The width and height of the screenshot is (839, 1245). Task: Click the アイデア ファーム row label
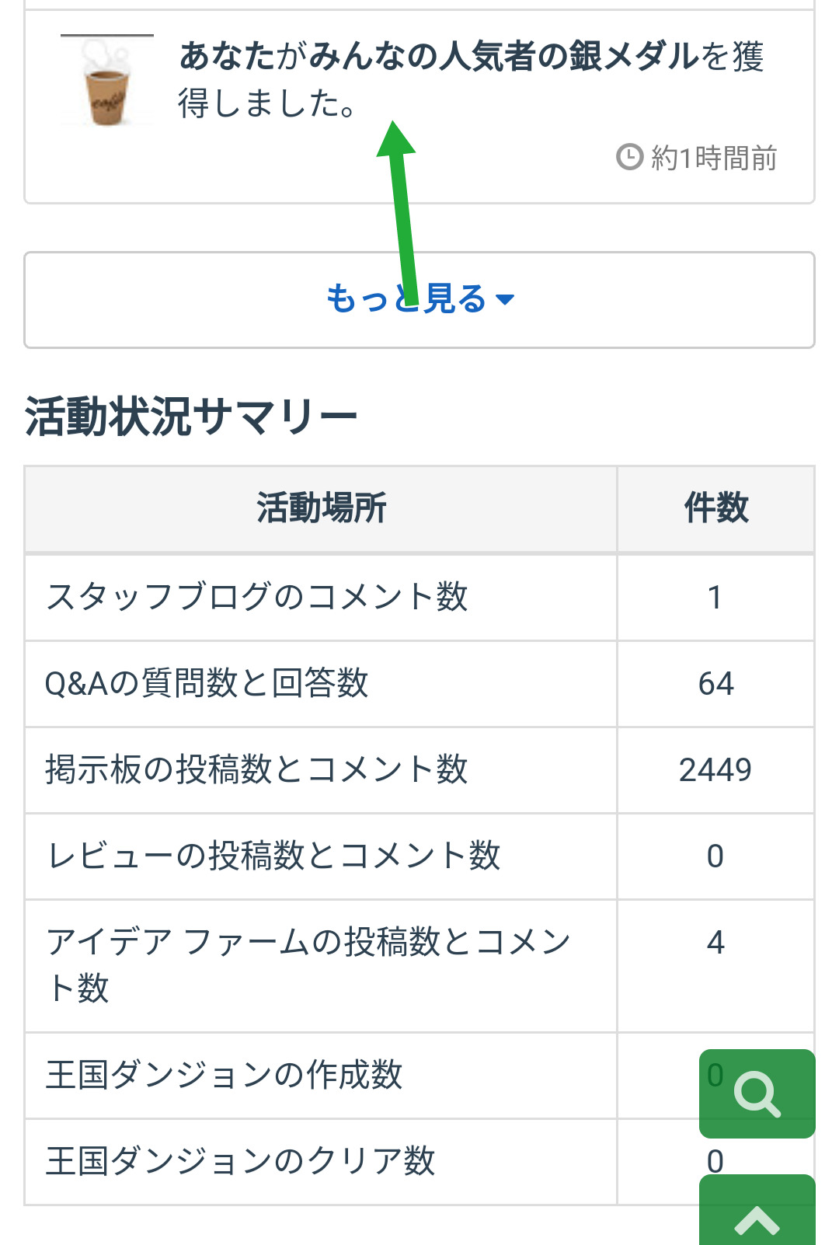click(308, 964)
